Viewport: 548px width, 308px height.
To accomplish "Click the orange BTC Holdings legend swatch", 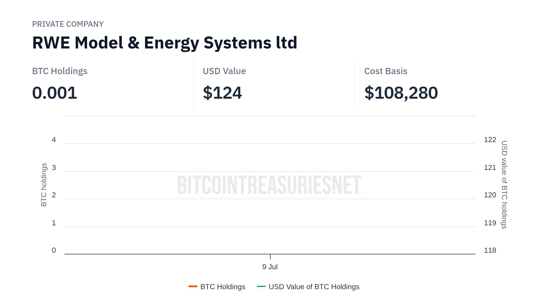I will (x=193, y=286).
